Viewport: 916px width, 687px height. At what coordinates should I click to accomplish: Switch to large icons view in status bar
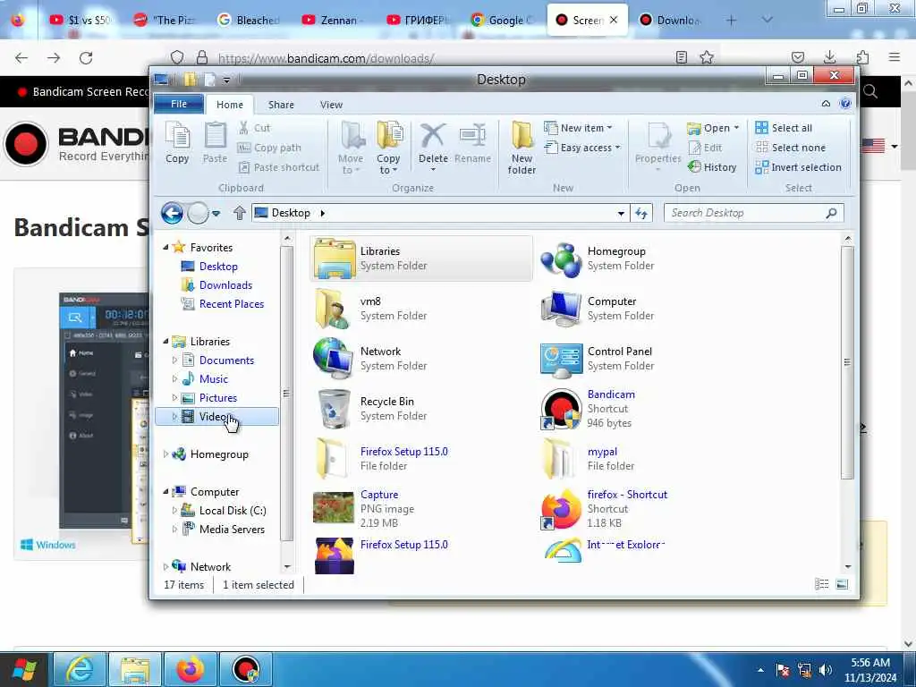click(x=842, y=584)
